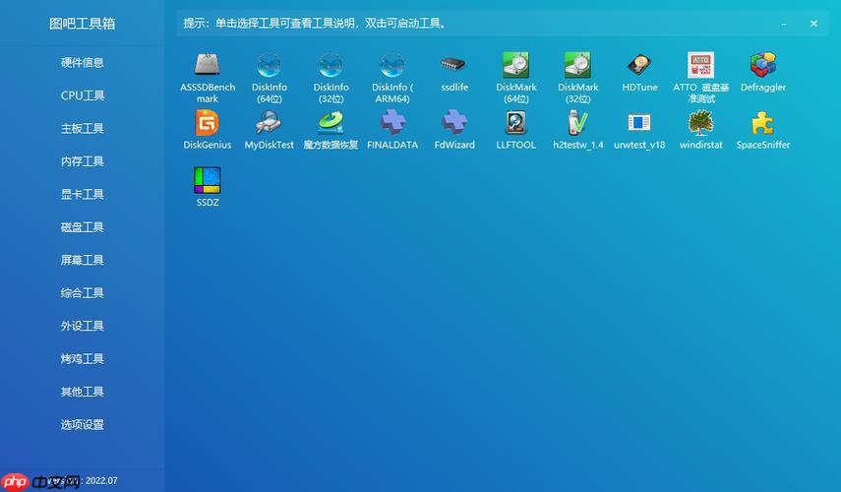Choose the HDTune hard drive icon

(x=639, y=65)
